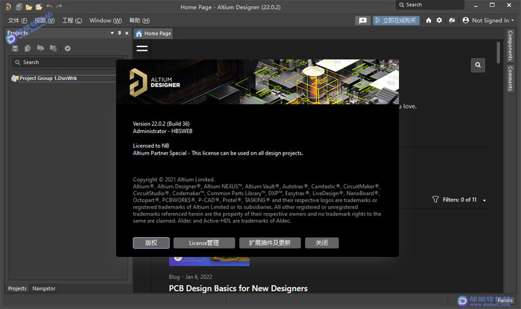This screenshot has height=309, width=521.
Task: Open the 视图 (V) menu
Action: tap(44, 20)
